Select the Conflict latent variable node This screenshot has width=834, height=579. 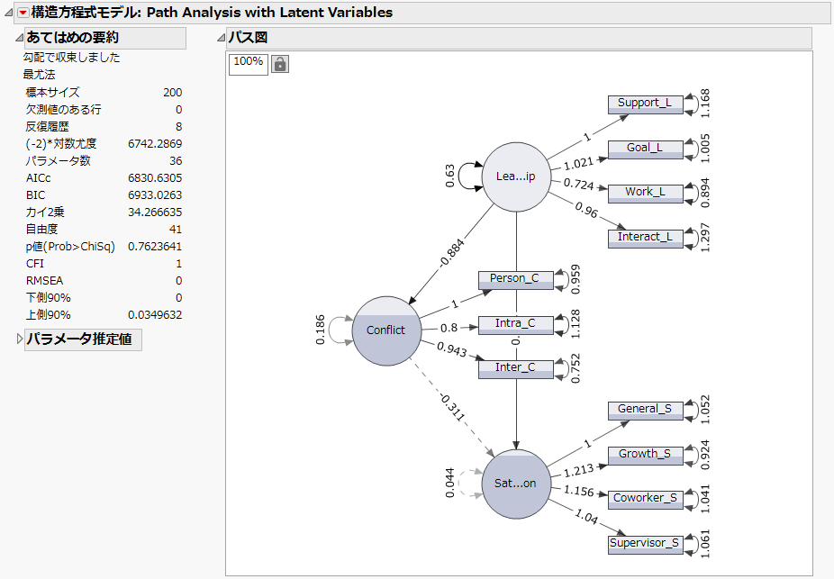point(386,330)
